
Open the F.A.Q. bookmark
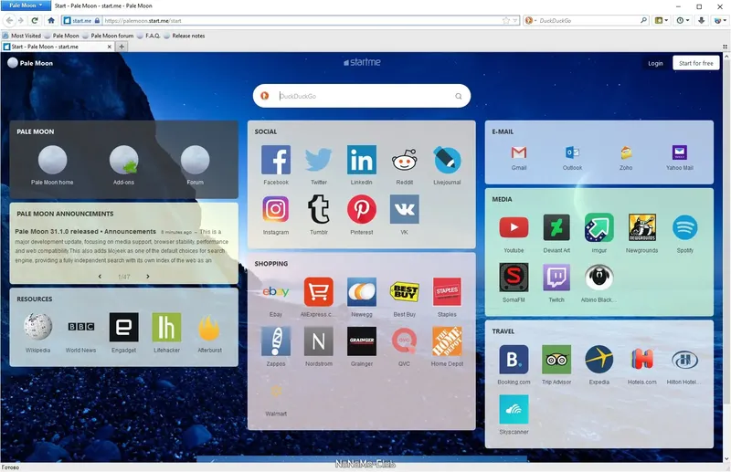tap(148, 36)
